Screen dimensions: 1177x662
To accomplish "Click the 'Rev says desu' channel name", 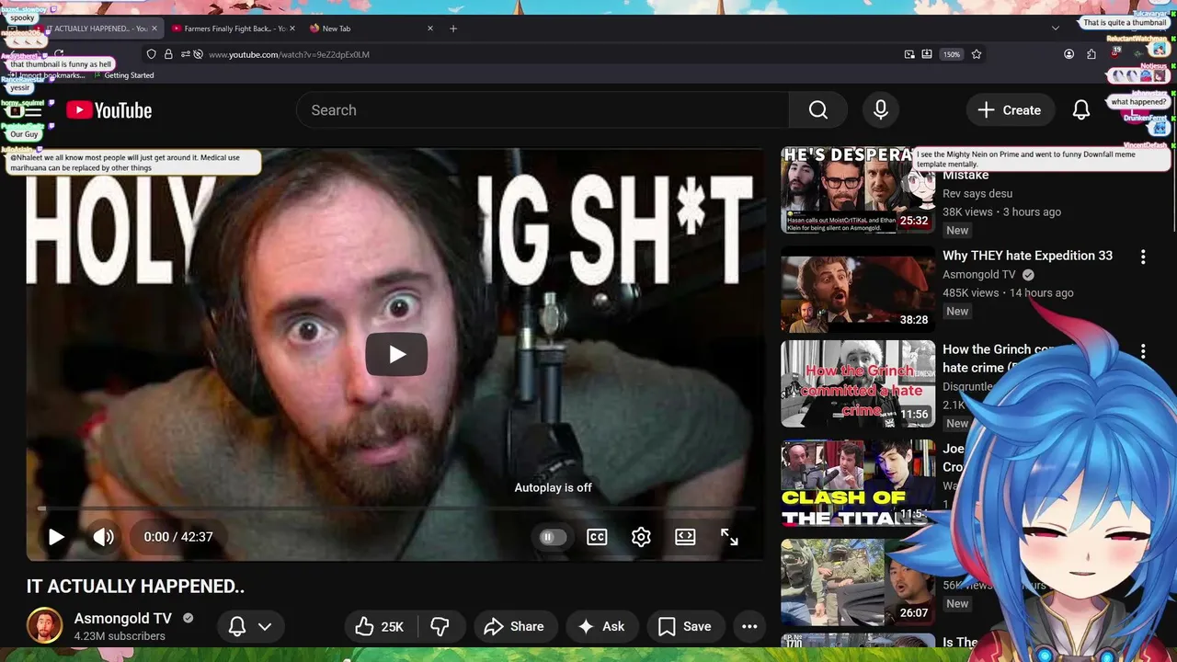I will (x=977, y=194).
